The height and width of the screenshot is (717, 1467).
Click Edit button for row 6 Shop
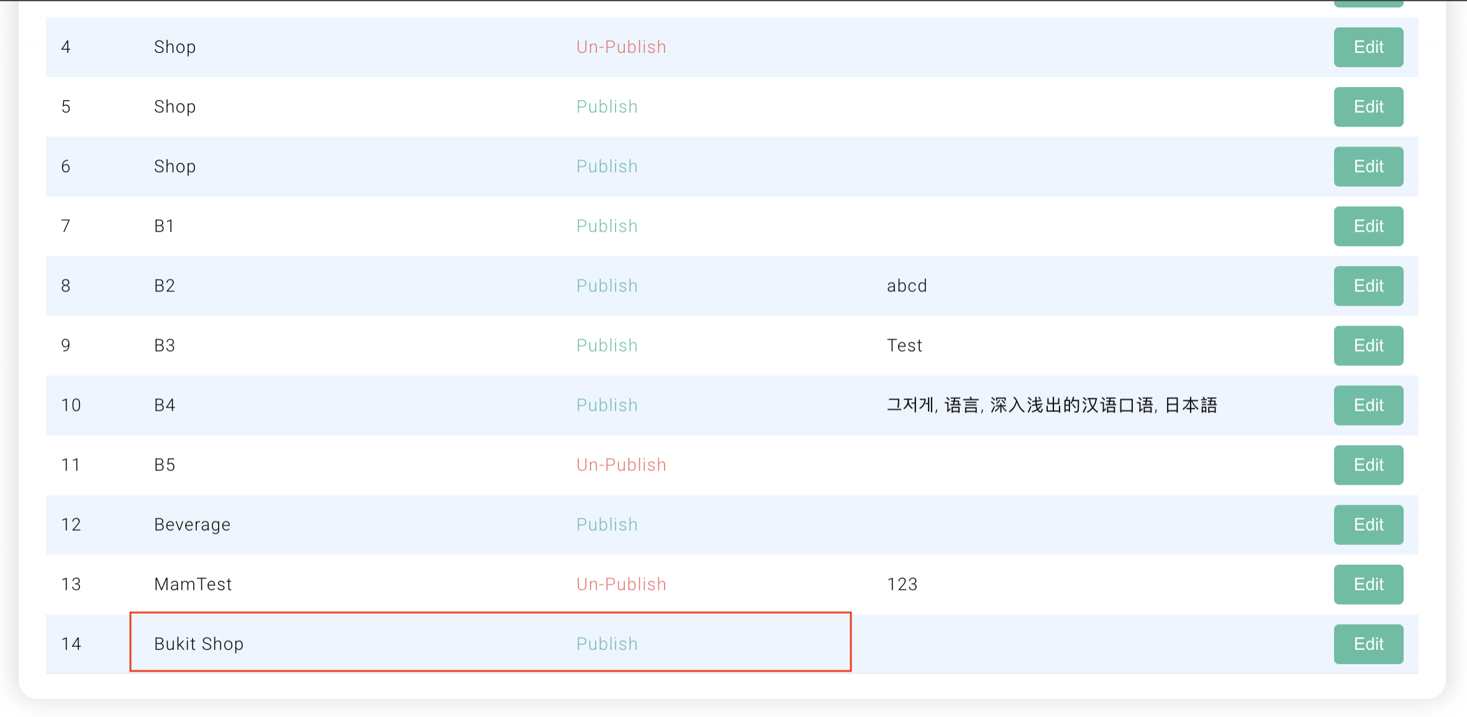coord(1368,167)
